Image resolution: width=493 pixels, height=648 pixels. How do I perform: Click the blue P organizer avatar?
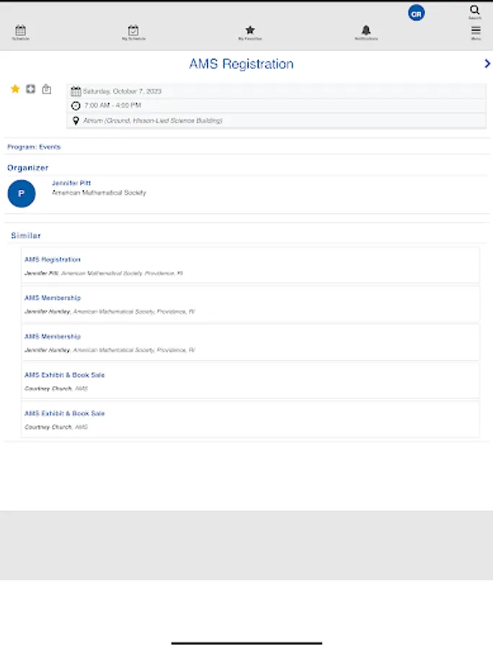pyautogui.click(x=22, y=194)
